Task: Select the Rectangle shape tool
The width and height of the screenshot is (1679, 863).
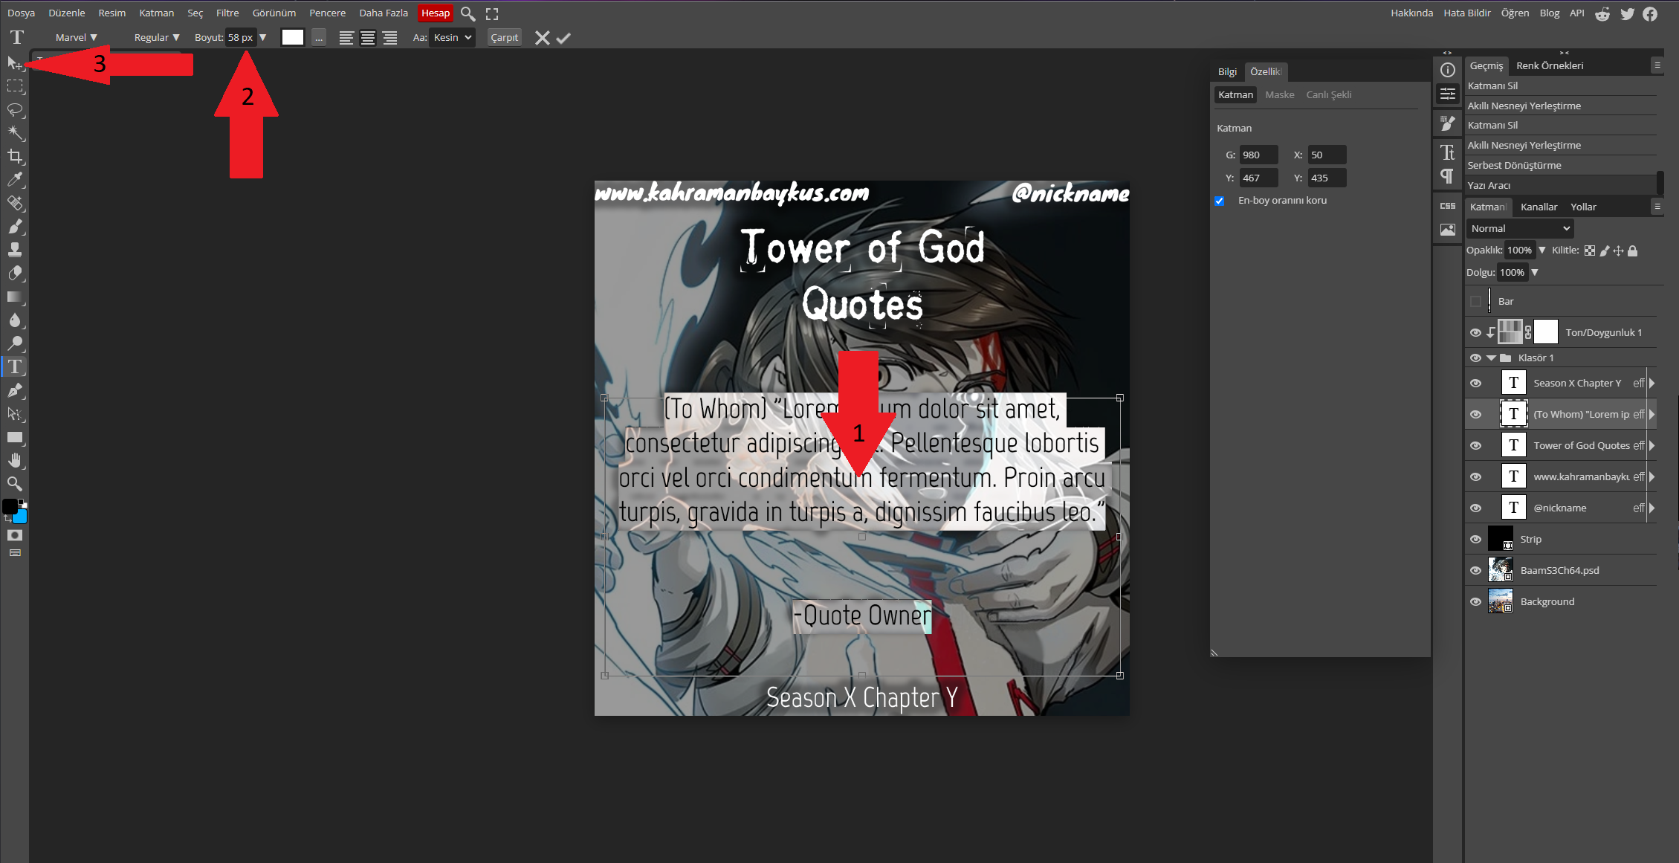Action: (15, 437)
